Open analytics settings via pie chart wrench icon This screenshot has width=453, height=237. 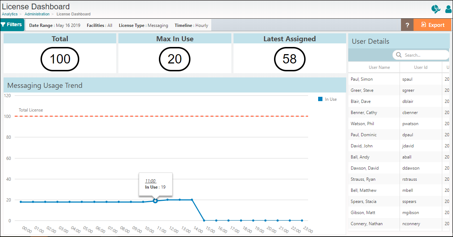tap(435, 9)
